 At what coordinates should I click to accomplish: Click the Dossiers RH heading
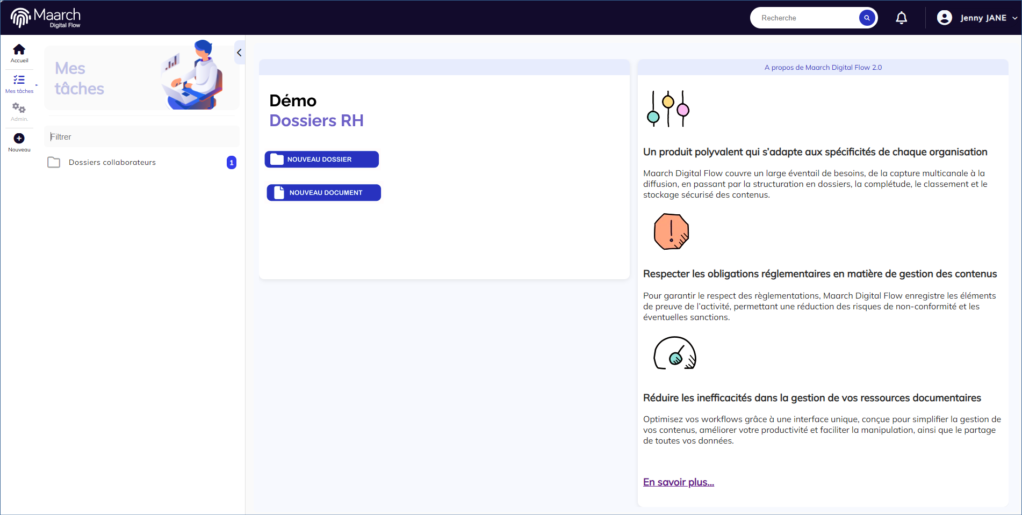[316, 121]
